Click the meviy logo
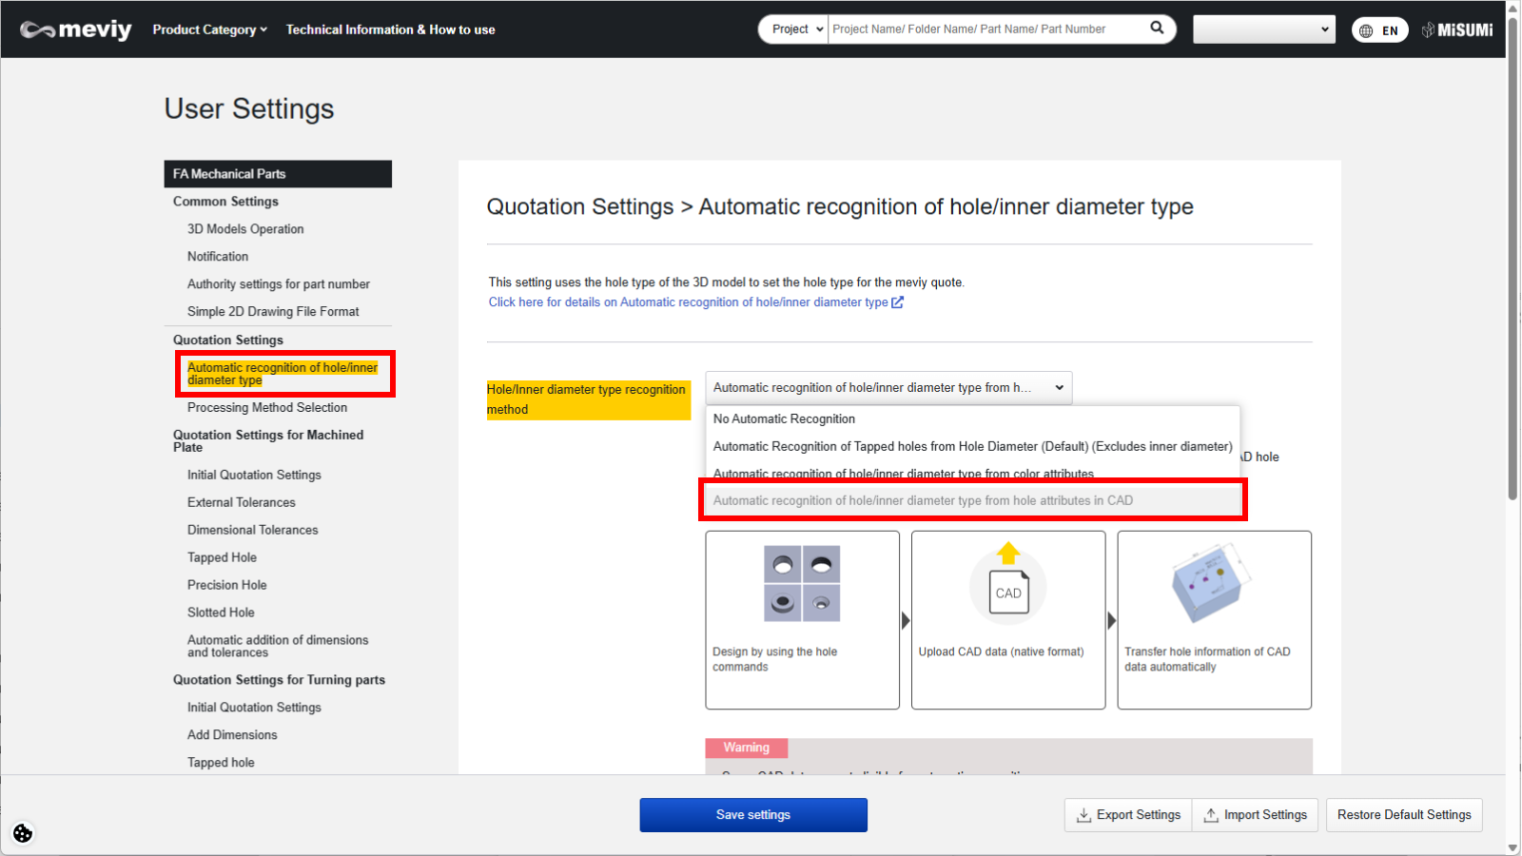1522x856 pixels. [x=76, y=29]
